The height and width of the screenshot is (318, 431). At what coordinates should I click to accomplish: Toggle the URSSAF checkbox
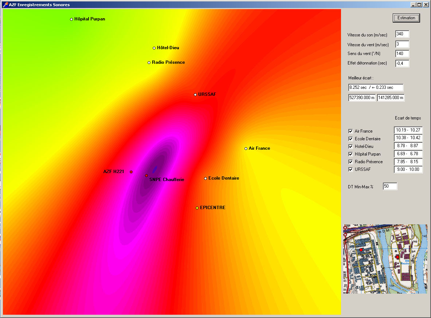pos(350,169)
